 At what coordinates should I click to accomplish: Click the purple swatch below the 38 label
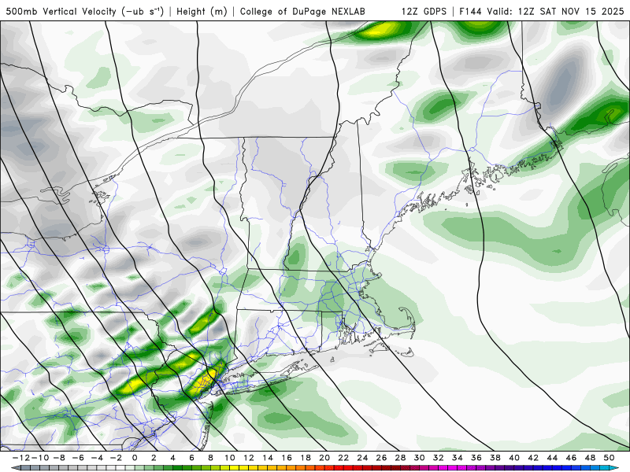[x=500, y=468]
